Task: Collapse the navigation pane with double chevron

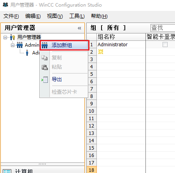Action: click(79, 28)
